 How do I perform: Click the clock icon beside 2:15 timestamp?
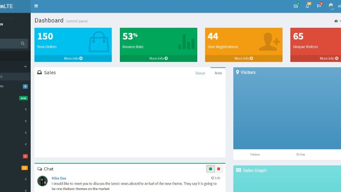pos(212,178)
